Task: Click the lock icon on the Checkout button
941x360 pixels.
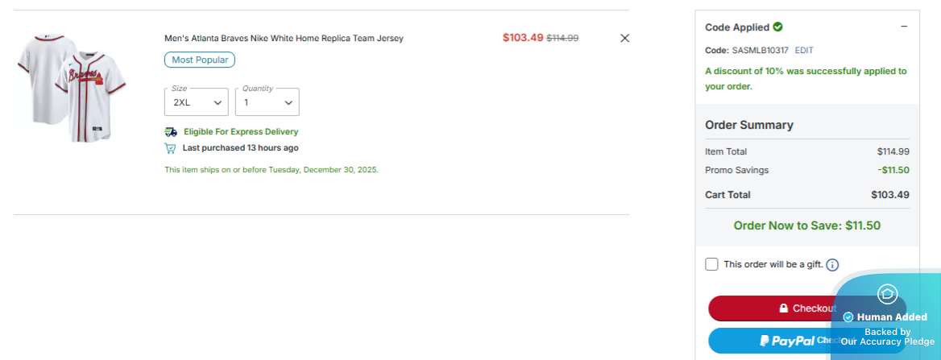Action: coord(783,308)
